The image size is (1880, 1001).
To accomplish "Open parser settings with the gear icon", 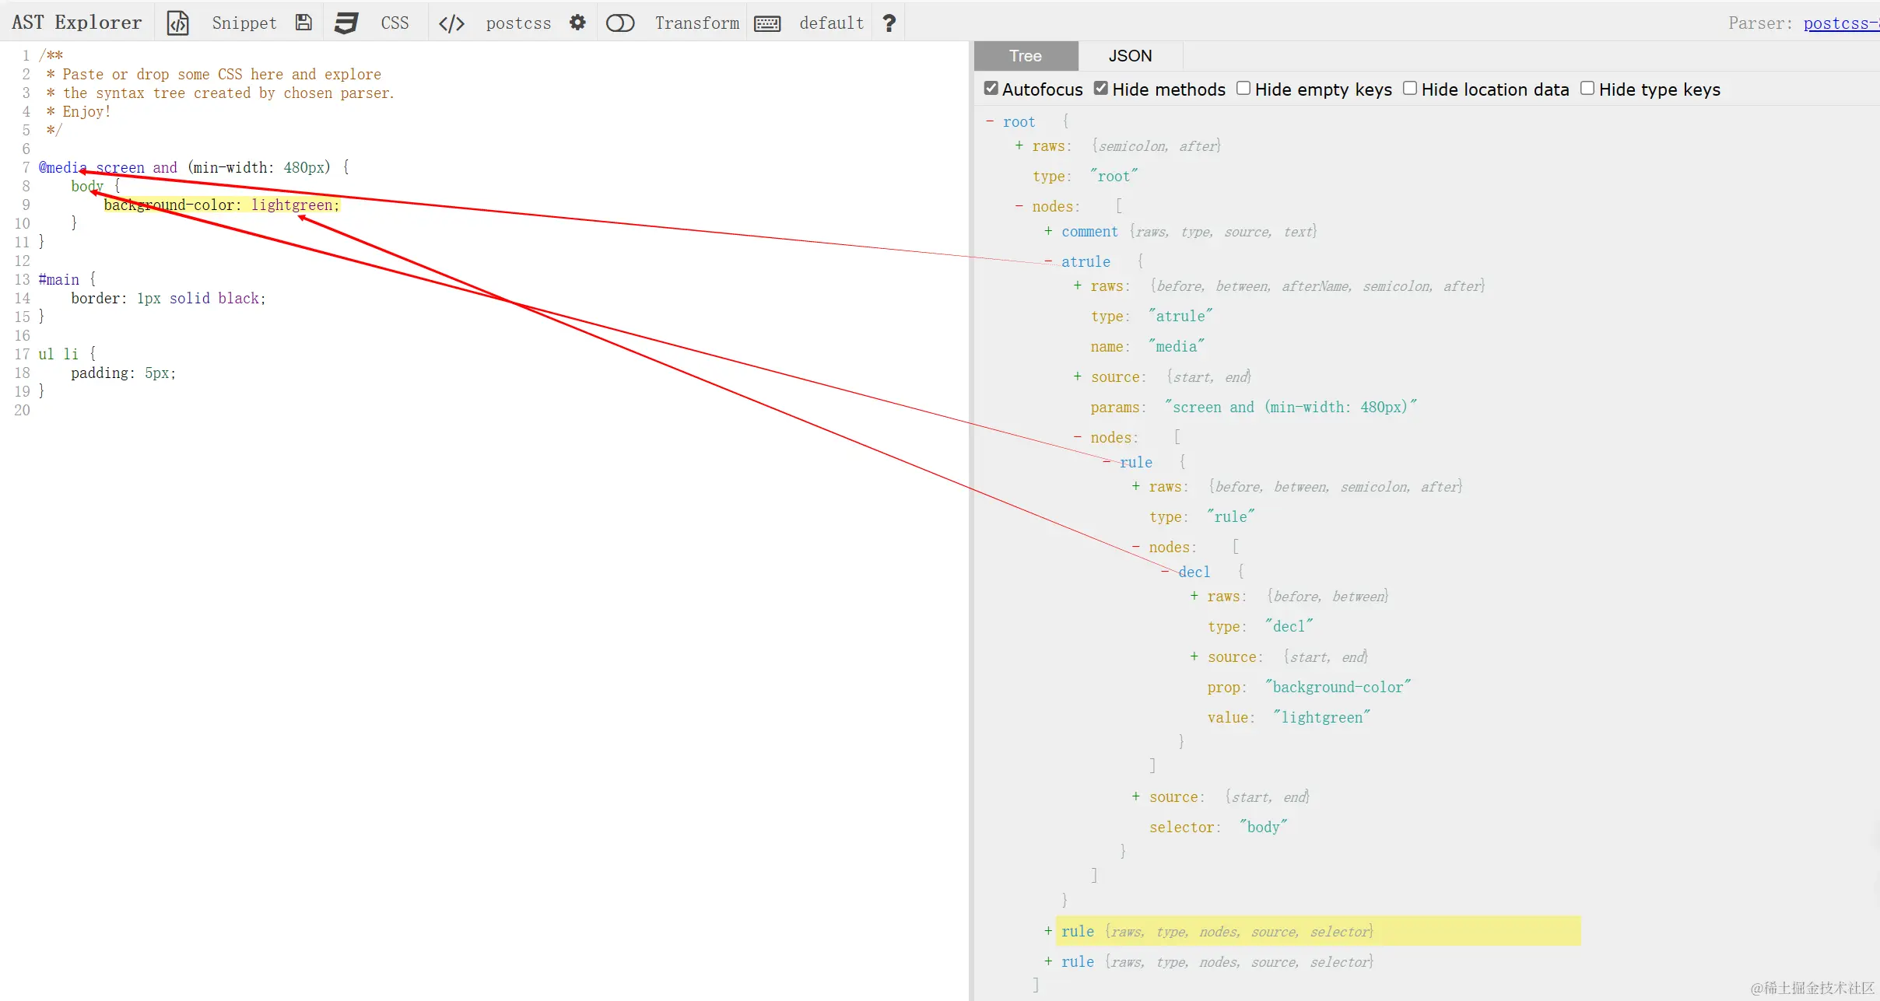I will (x=578, y=23).
